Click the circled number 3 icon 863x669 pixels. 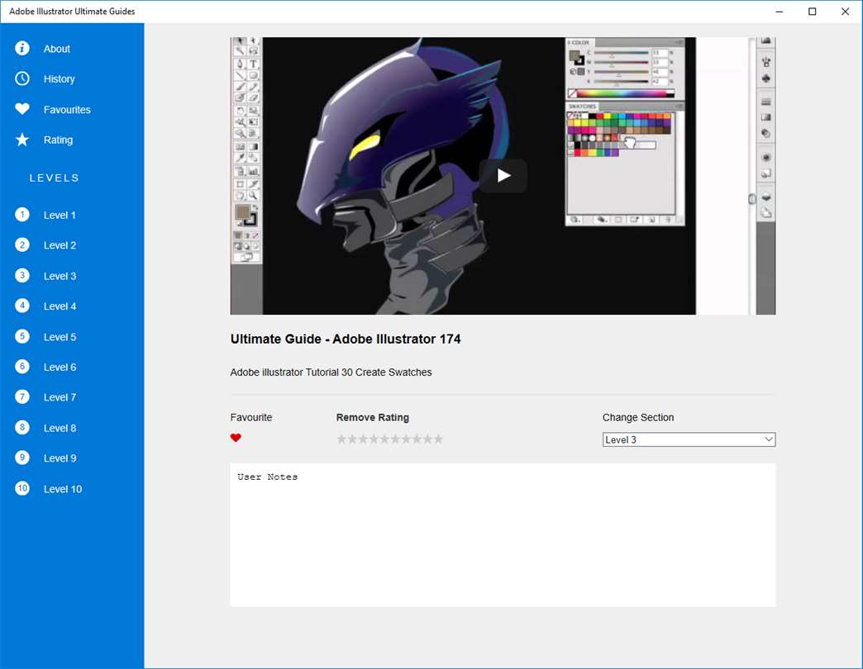22,275
